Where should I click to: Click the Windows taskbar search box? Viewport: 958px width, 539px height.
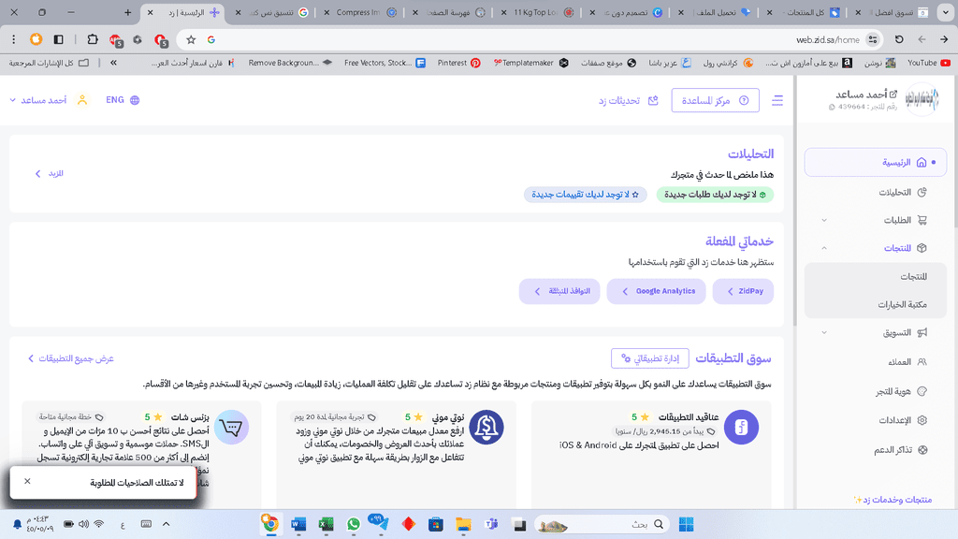(602, 524)
